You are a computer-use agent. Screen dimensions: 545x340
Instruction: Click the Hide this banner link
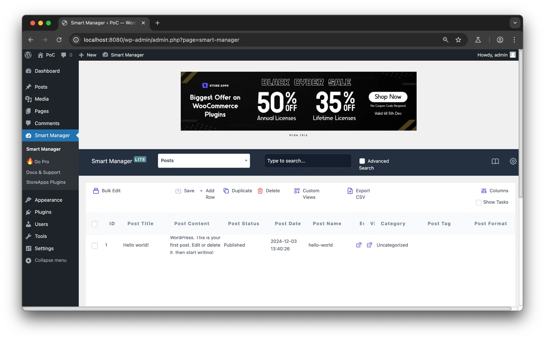point(298,135)
